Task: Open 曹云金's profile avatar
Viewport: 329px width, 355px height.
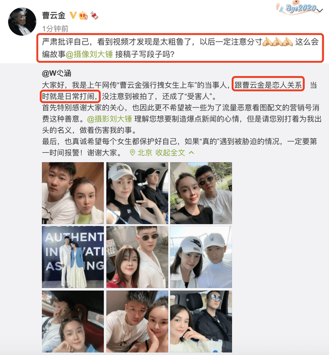Action: [x=22, y=22]
